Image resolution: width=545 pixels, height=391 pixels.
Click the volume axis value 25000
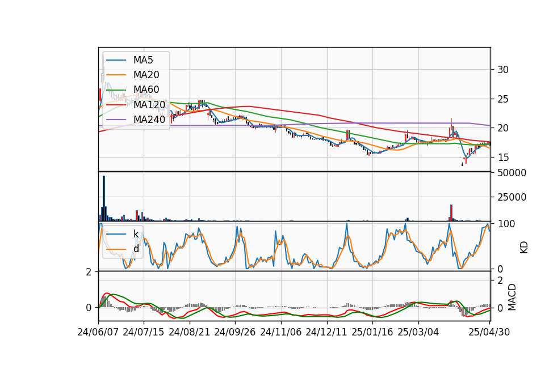click(x=512, y=197)
